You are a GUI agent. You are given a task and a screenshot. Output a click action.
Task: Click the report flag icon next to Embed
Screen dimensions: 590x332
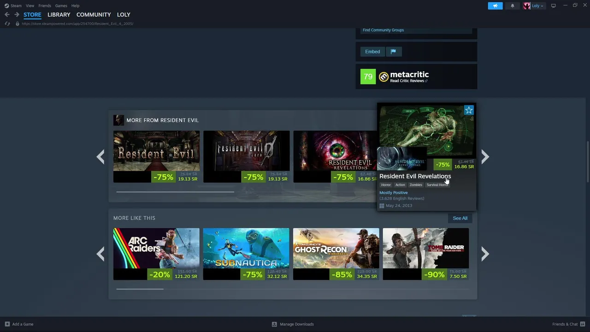[393, 52]
